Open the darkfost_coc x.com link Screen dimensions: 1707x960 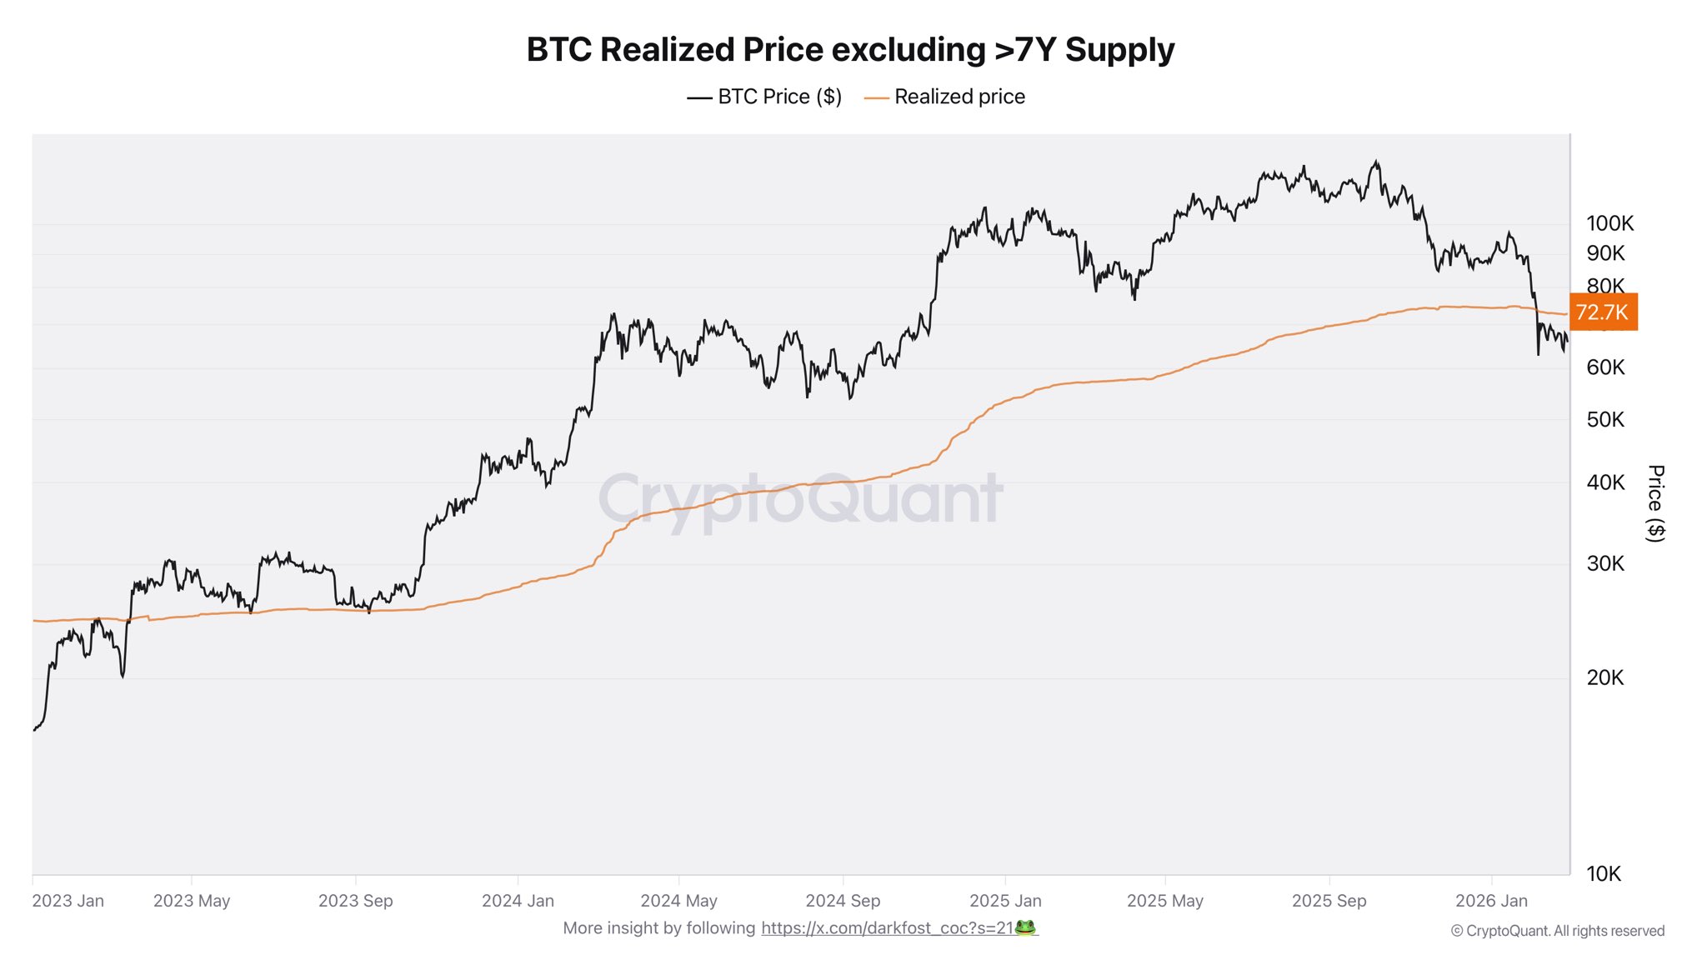click(x=887, y=927)
